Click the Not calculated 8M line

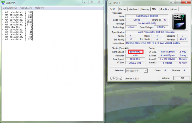[17, 35]
